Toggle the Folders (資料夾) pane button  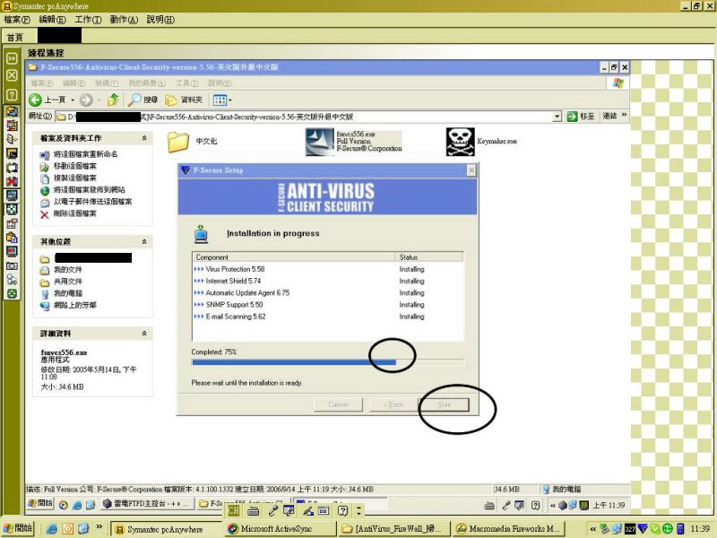pos(184,100)
